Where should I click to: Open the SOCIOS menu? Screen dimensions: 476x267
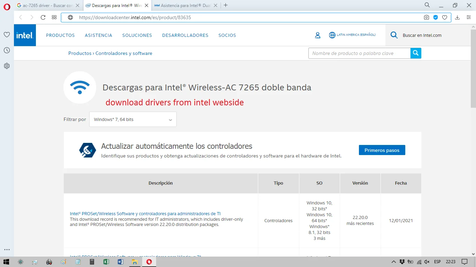click(x=227, y=35)
